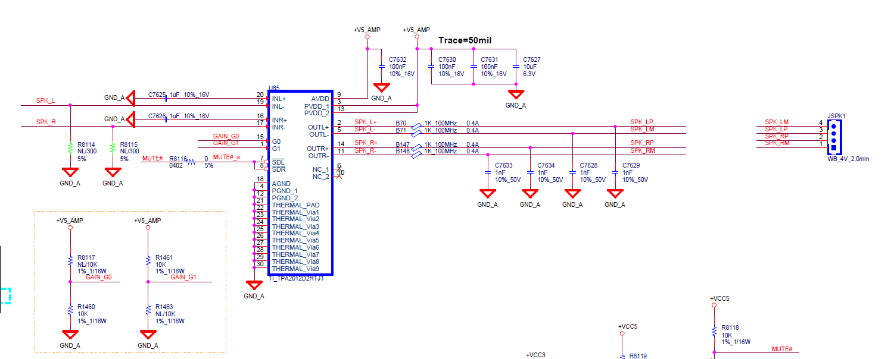Click the C7631 capacitor symbol
The image size is (891, 359).
(473, 67)
